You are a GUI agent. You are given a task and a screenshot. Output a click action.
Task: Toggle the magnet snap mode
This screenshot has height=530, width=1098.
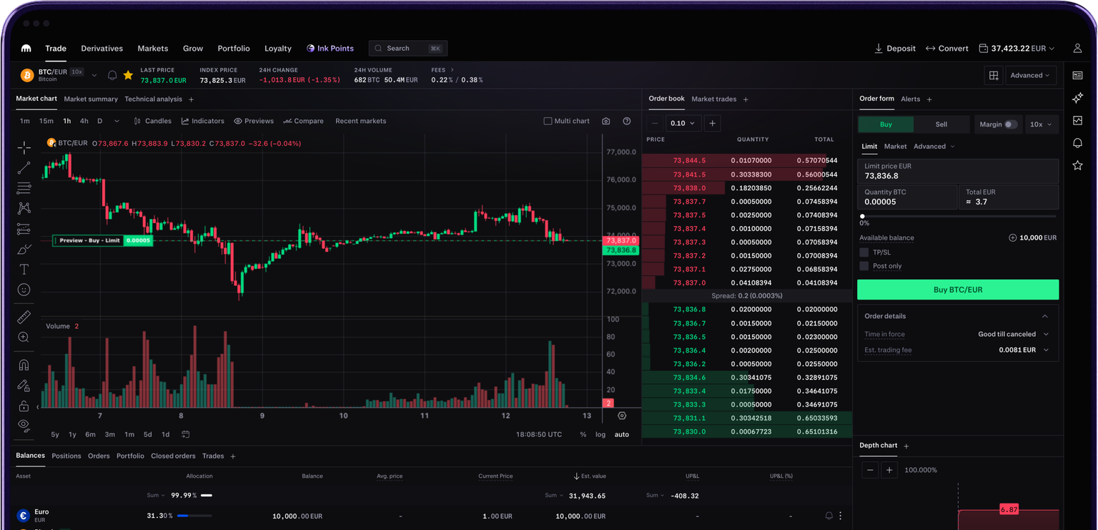[24, 365]
